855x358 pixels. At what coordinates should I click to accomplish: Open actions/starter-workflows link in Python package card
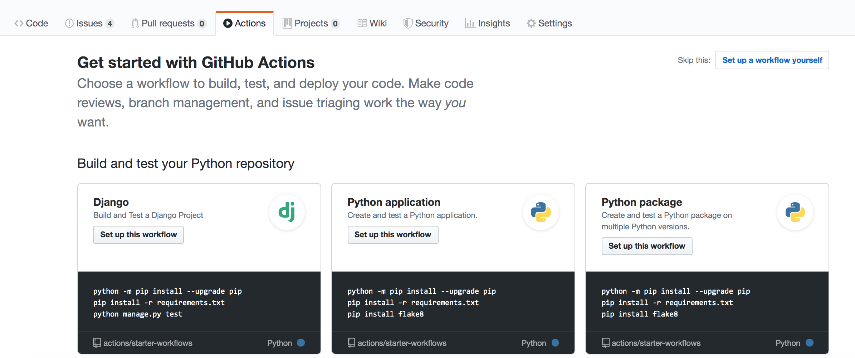[x=656, y=343]
